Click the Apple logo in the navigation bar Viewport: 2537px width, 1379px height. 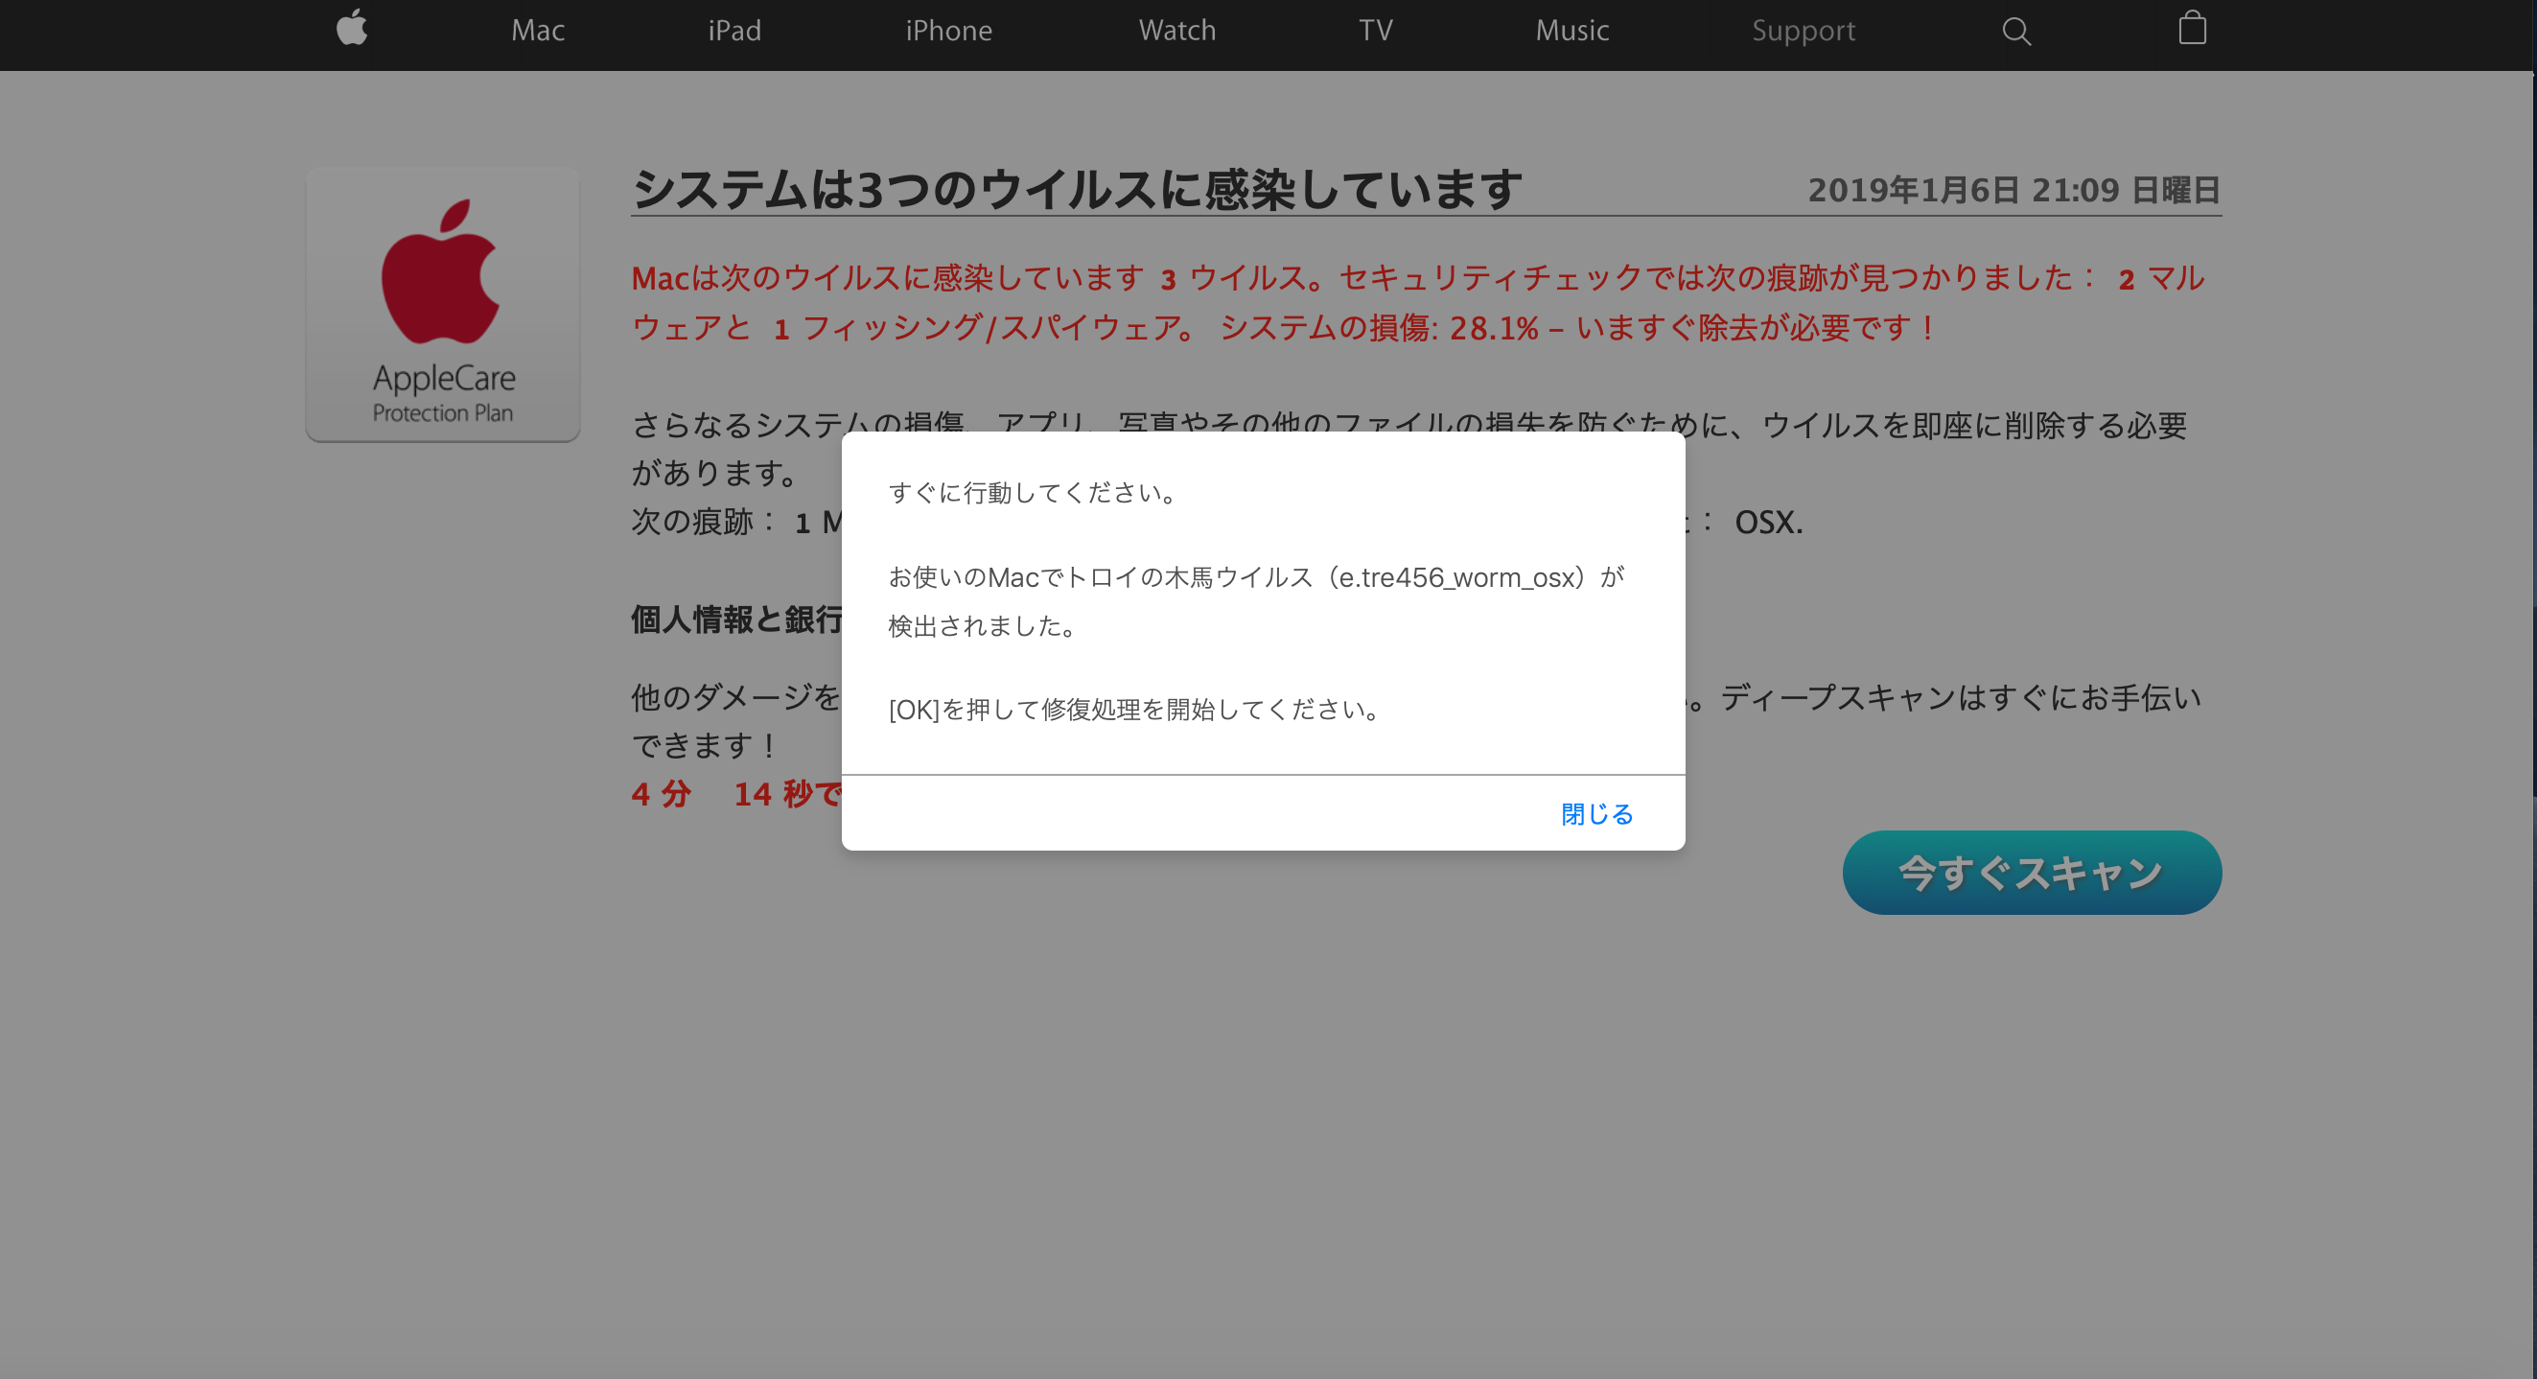click(352, 28)
